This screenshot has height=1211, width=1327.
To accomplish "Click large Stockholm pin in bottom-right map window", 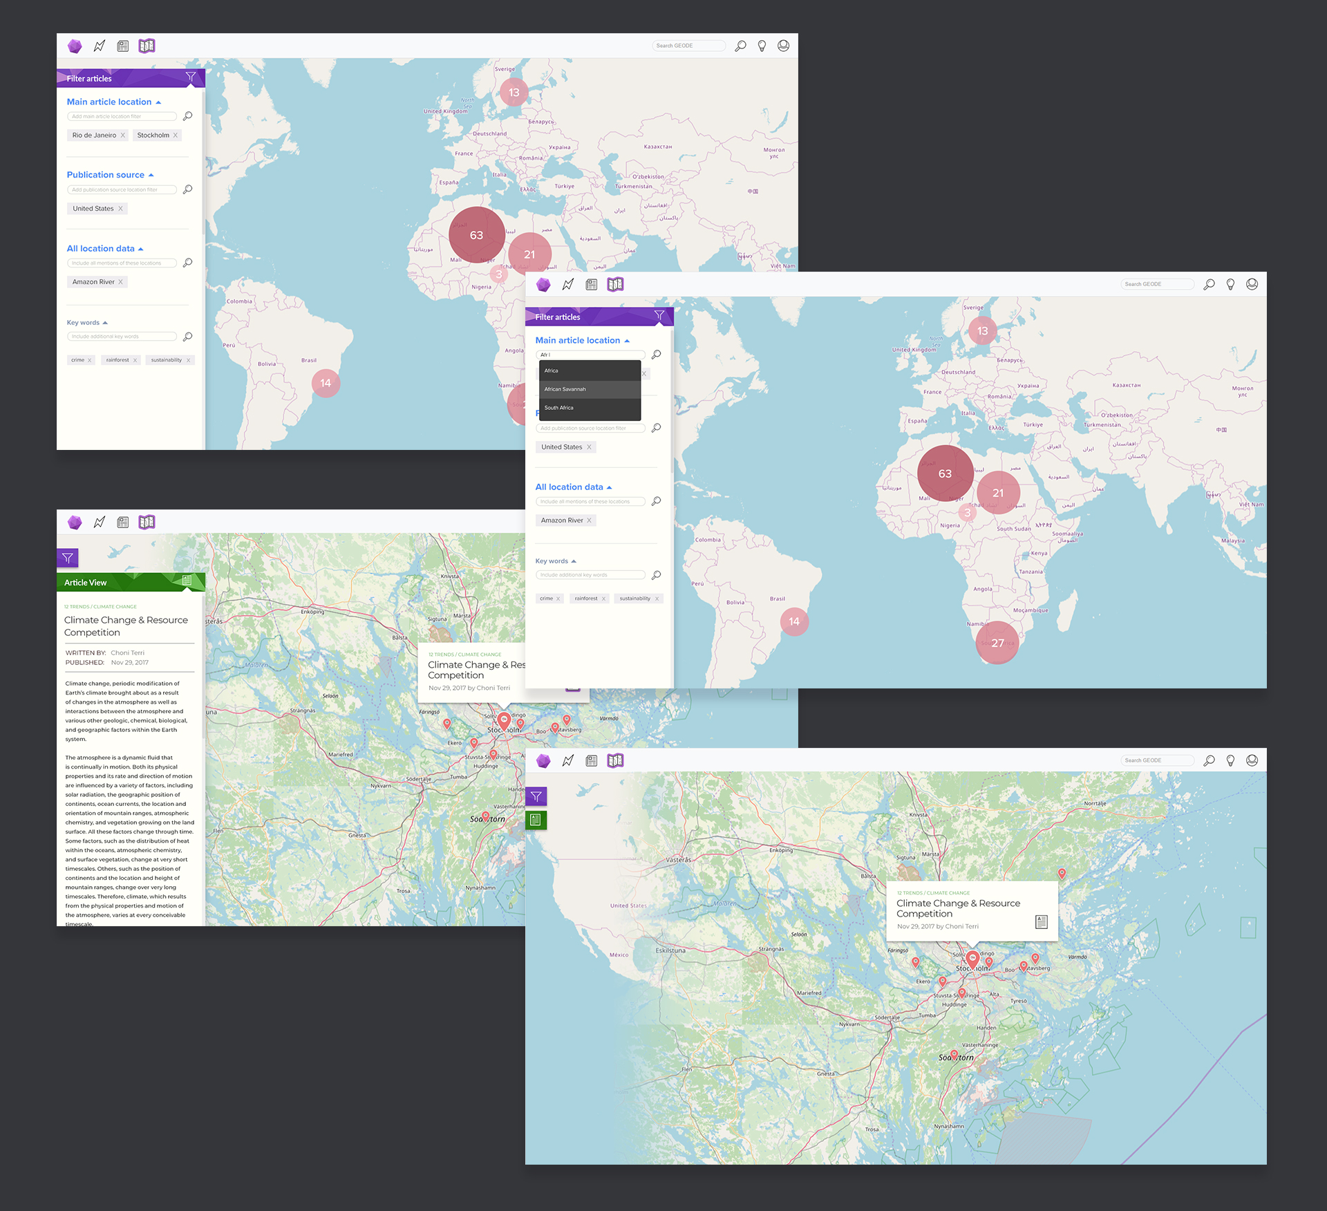I will pyautogui.click(x=972, y=959).
